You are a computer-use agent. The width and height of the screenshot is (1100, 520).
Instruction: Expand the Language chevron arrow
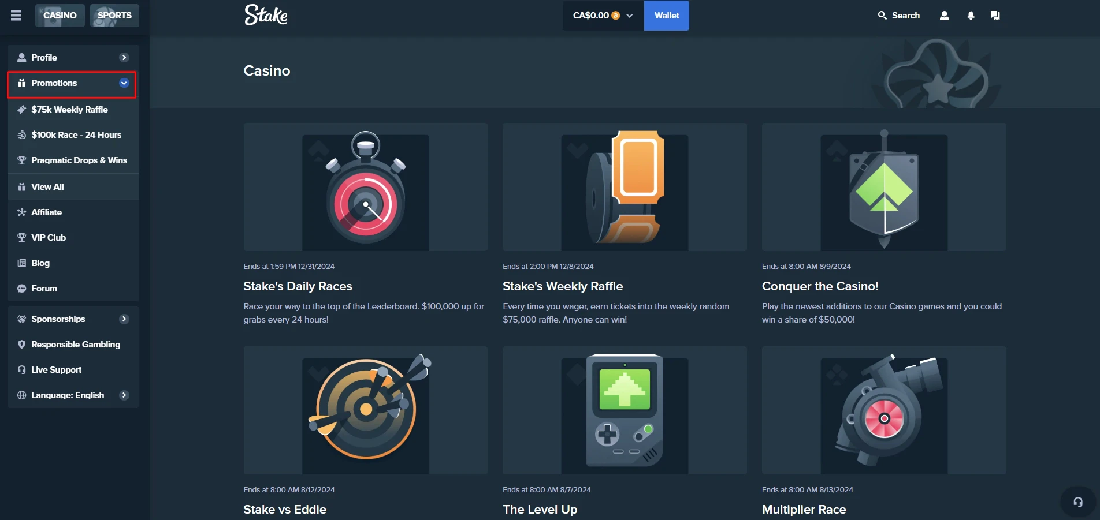(124, 395)
